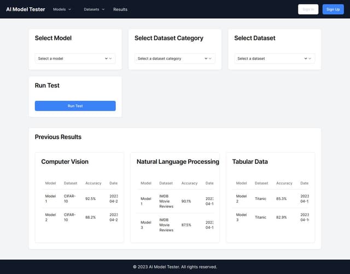The width and height of the screenshot is (350, 274).
Task: Click the Natural Language Processing heading
Action: pyautogui.click(x=178, y=162)
